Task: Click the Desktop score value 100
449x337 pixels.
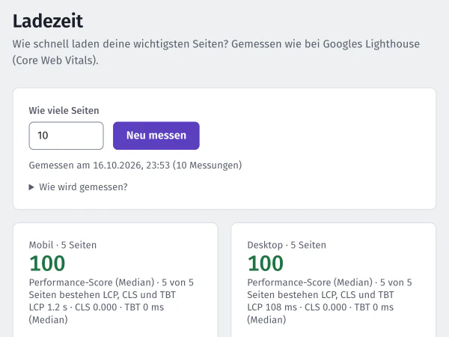Action: pos(266,264)
